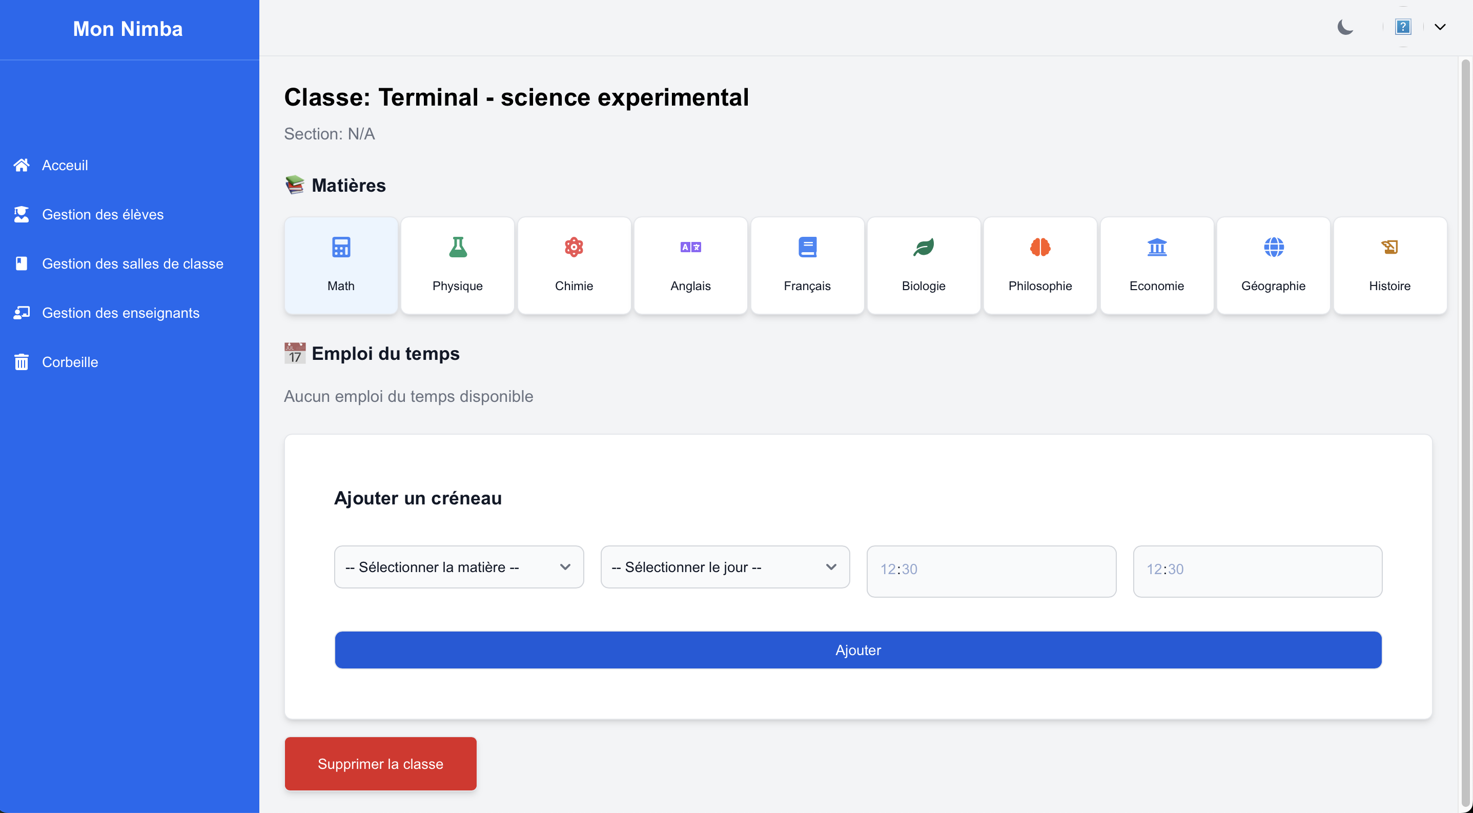Click the red Supprimer la classe button

(381, 764)
